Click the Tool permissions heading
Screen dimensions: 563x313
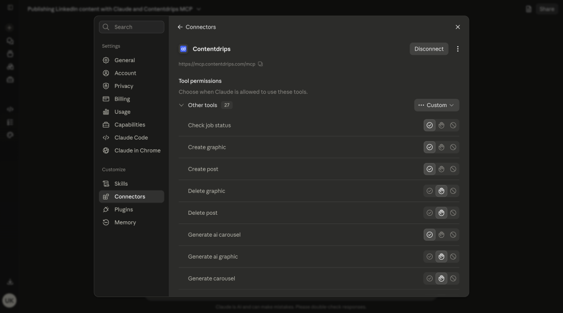click(x=200, y=81)
